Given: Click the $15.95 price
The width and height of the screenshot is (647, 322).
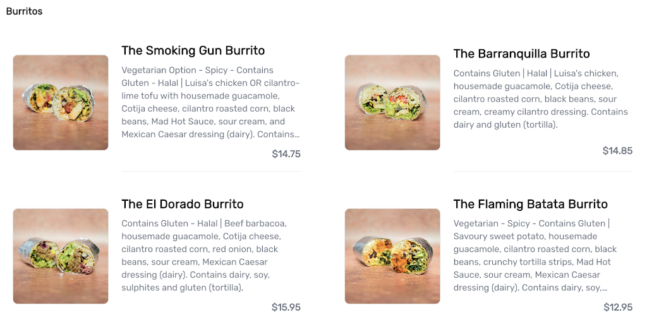Looking at the screenshot, I should click(x=286, y=307).
